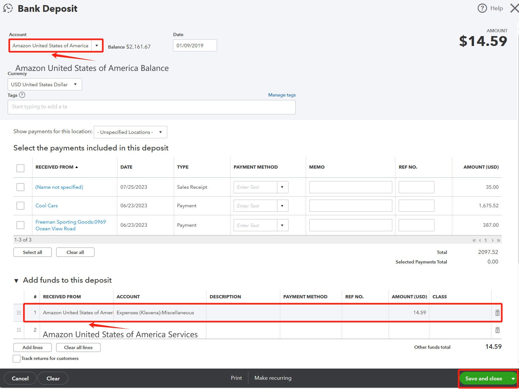Go to last page of payments

[x=498, y=240]
